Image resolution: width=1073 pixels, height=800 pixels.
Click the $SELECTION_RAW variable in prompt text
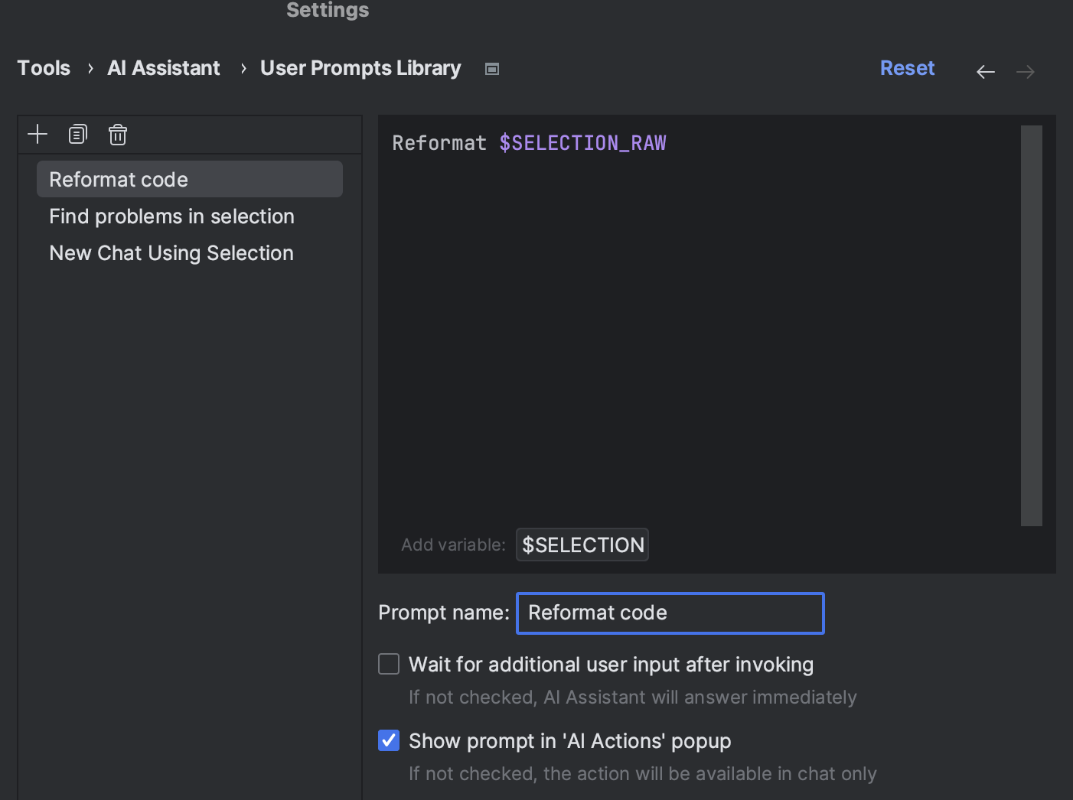click(582, 143)
